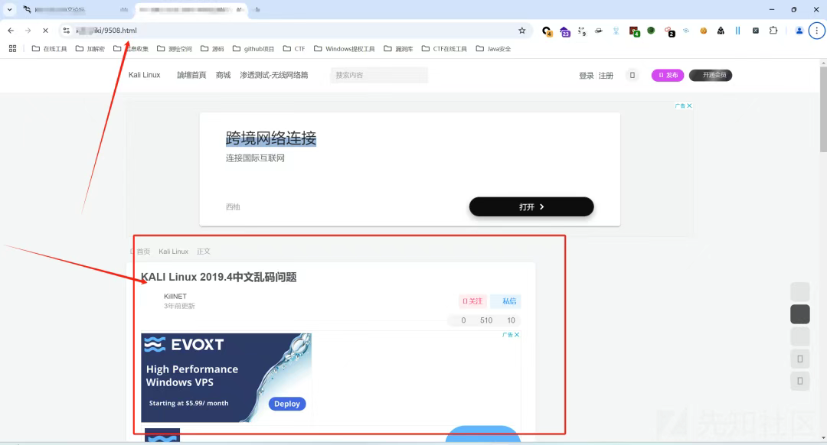This screenshot has height=445, width=827.
Task: Go back to the previous page
Action: pyautogui.click(x=11, y=31)
